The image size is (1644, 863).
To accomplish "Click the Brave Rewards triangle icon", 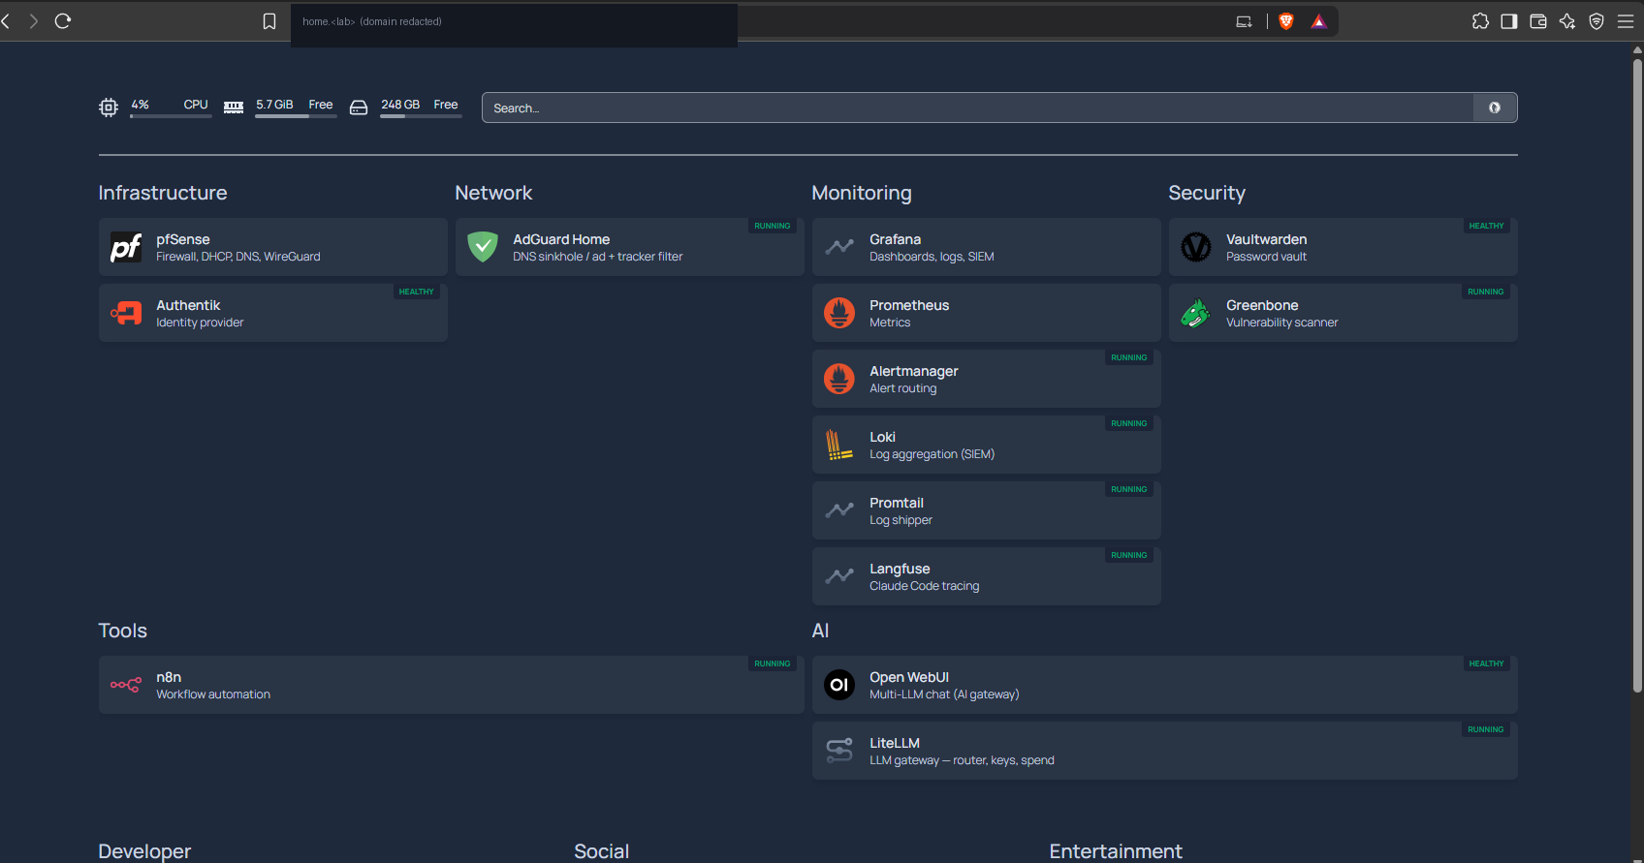I will 1318,21.
